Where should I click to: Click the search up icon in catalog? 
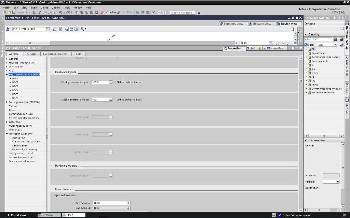pyautogui.click(x=341, y=40)
